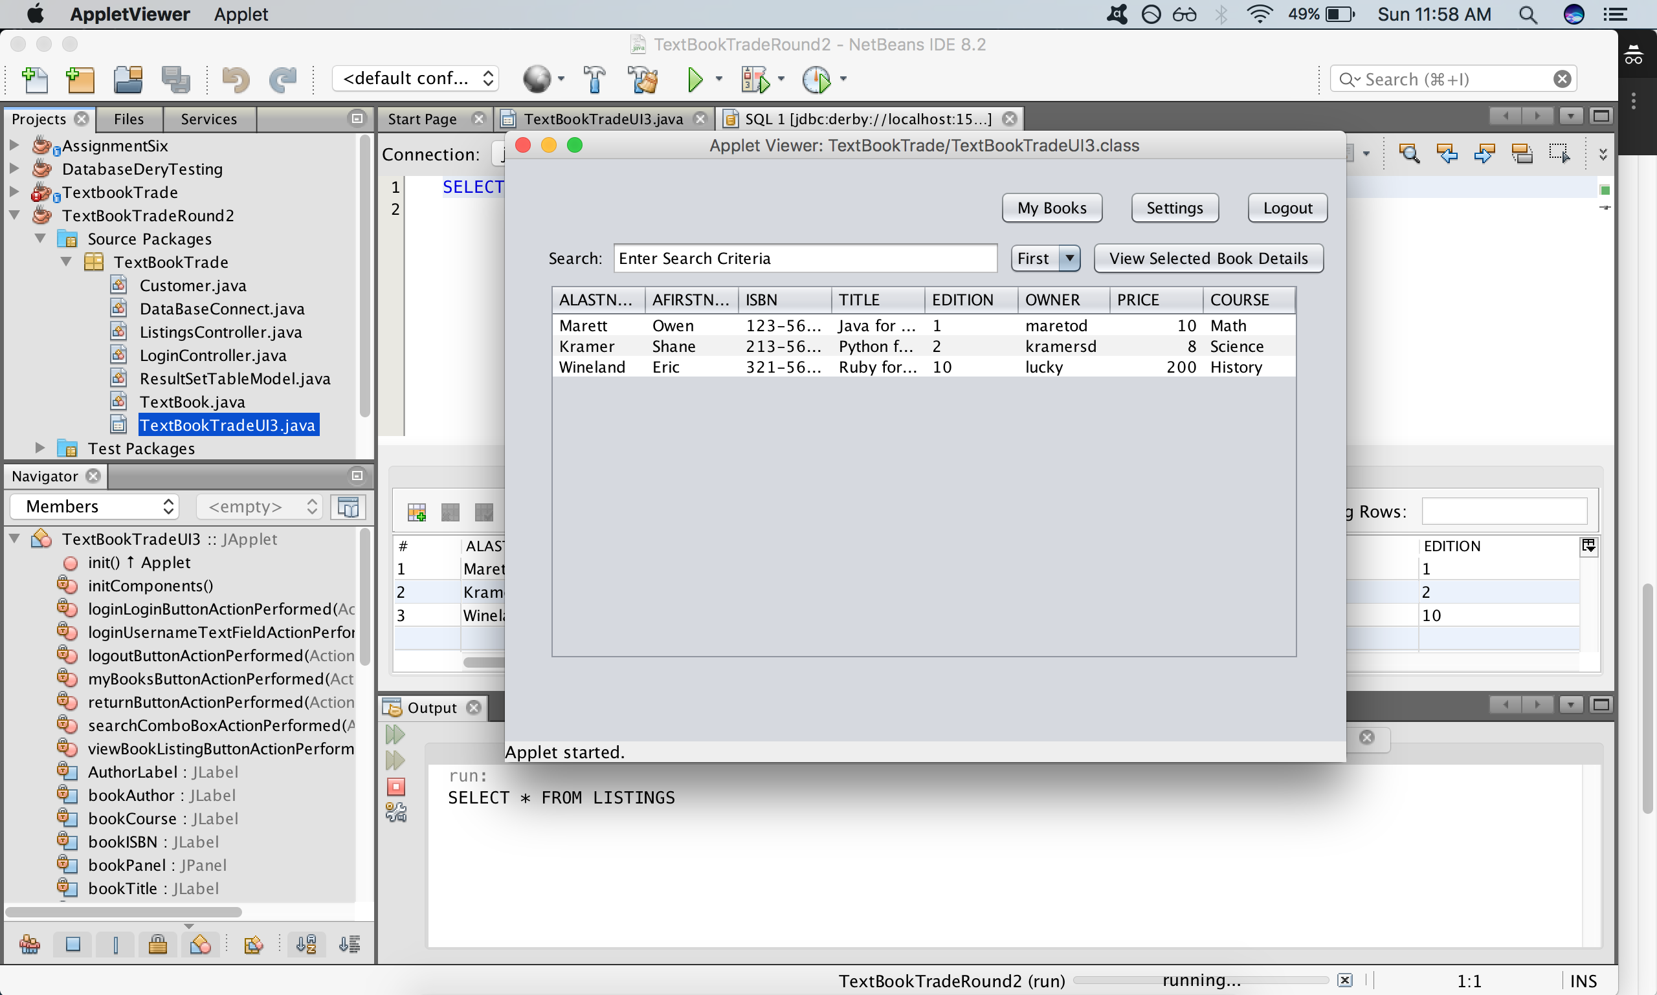Click the My Books button
This screenshot has width=1657, height=995.
pyautogui.click(x=1051, y=208)
